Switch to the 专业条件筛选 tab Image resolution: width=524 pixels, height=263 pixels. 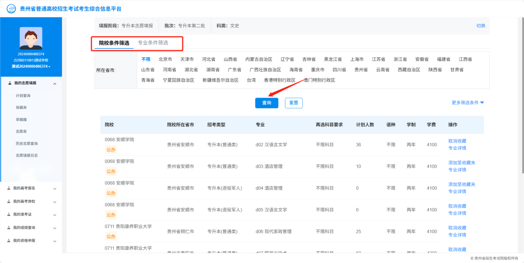click(153, 43)
